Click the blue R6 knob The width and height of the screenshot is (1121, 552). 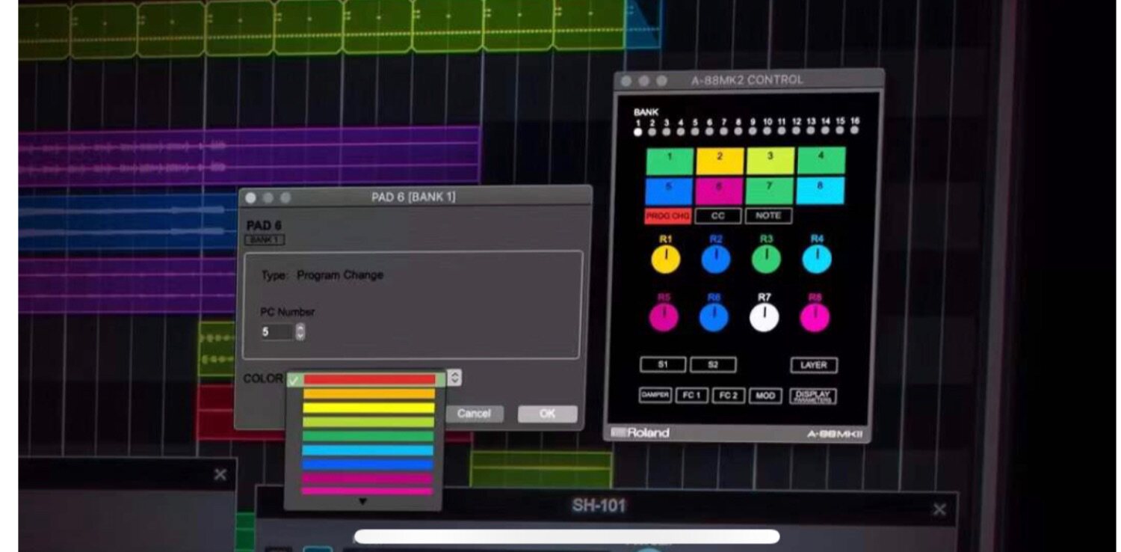[714, 317]
